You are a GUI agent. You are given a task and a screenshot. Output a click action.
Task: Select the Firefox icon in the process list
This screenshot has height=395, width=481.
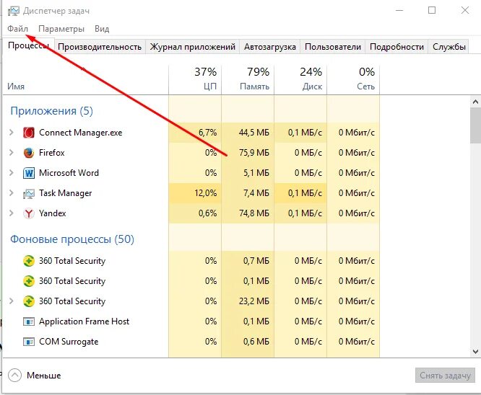tap(29, 153)
